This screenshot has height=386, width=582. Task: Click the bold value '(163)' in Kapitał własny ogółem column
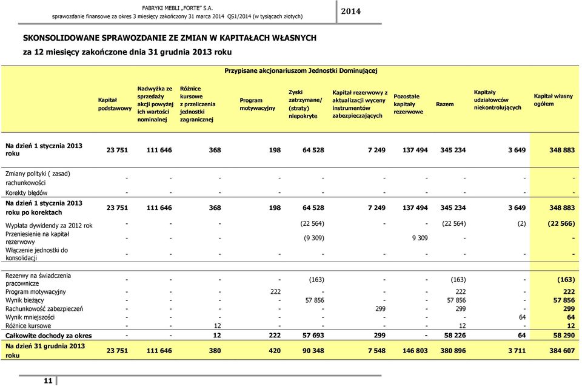566,279
